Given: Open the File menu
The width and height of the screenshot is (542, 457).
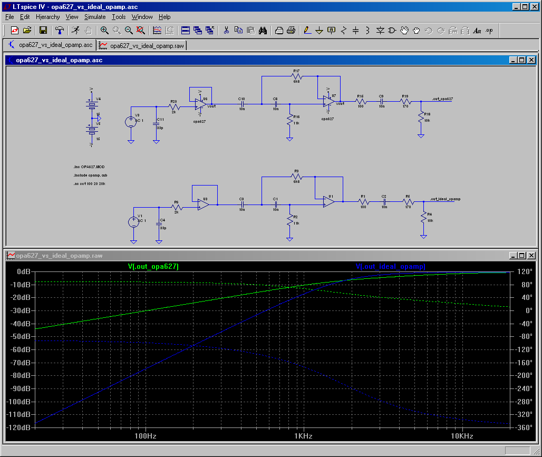Looking at the screenshot, I should point(9,16).
